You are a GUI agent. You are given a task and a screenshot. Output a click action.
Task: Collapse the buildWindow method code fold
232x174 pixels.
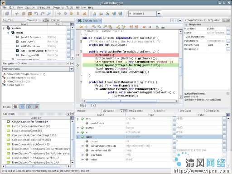click(x=81, y=82)
